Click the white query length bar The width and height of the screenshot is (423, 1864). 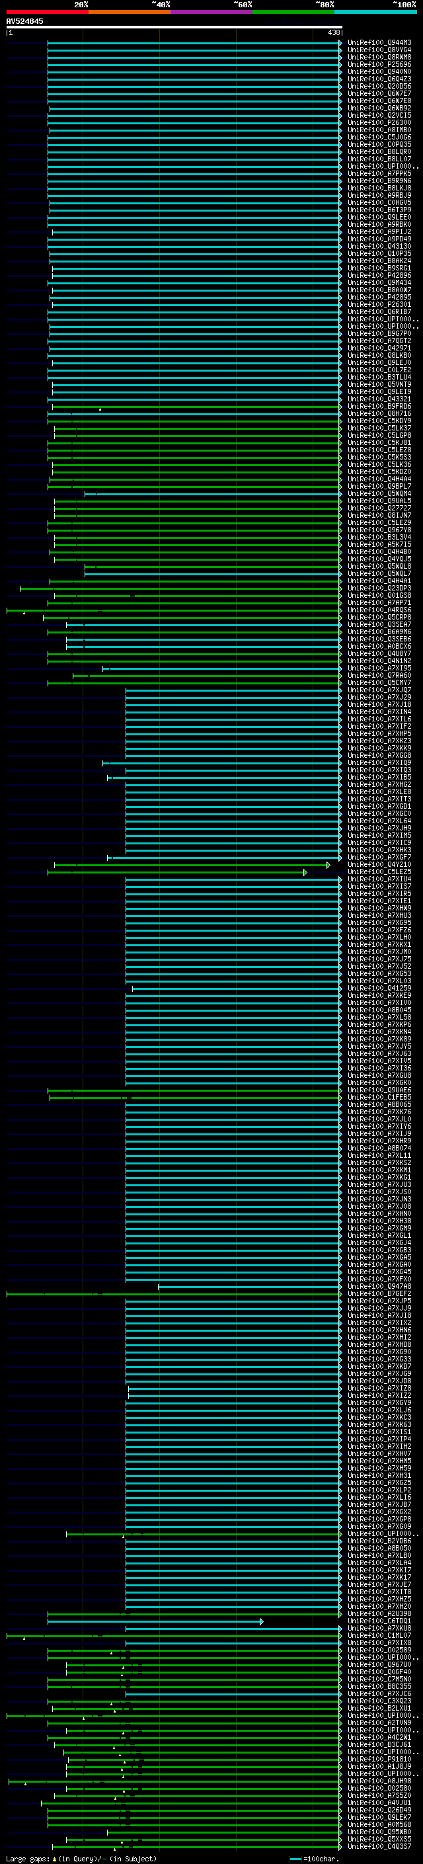click(174, 26)
